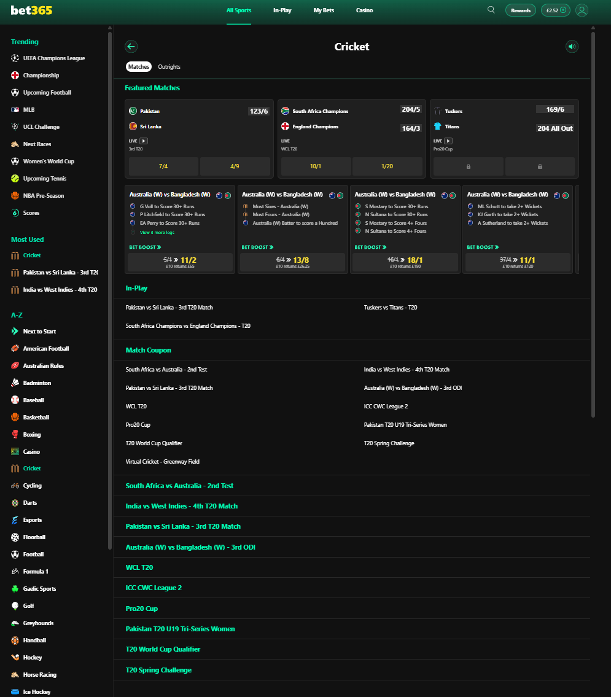Open Virtual Cricket - Greenway Field link

tap(162, 462)
